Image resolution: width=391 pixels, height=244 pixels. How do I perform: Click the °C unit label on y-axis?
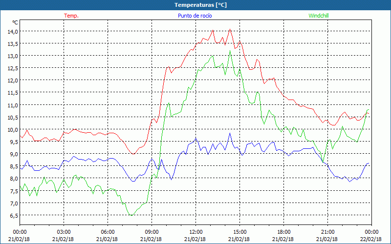pos(15,22)
